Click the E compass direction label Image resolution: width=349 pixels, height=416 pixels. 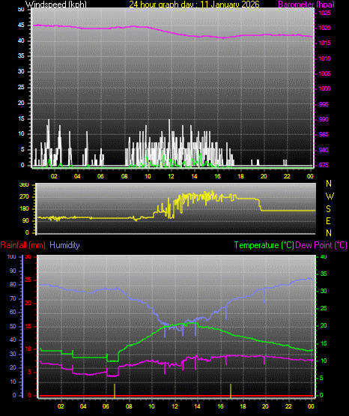tap(328, 221)
